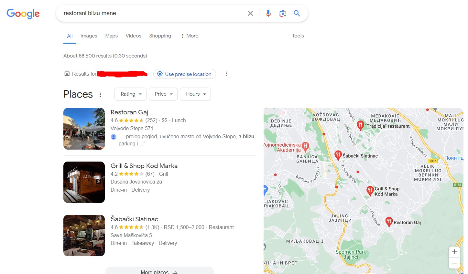Switch to the Shopping tab
Screen dimensions: 468x274
pos(160,36)
